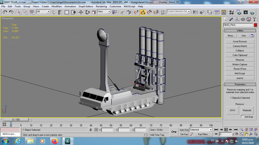Collapse the Utilities rollout
The height and width of the screenshot is (145, 259).
click(x=240, y=31)
